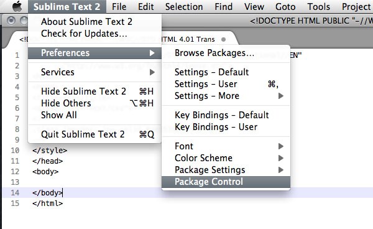Click the window title DOCTYPE text

coord(311,21)
